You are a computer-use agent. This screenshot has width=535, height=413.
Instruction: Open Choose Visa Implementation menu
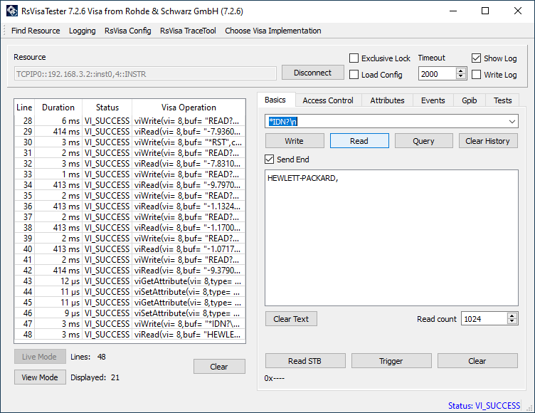click(273, 31)
